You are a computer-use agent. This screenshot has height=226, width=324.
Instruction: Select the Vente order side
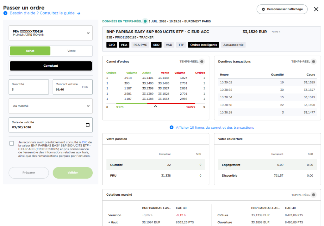[72, 51]
